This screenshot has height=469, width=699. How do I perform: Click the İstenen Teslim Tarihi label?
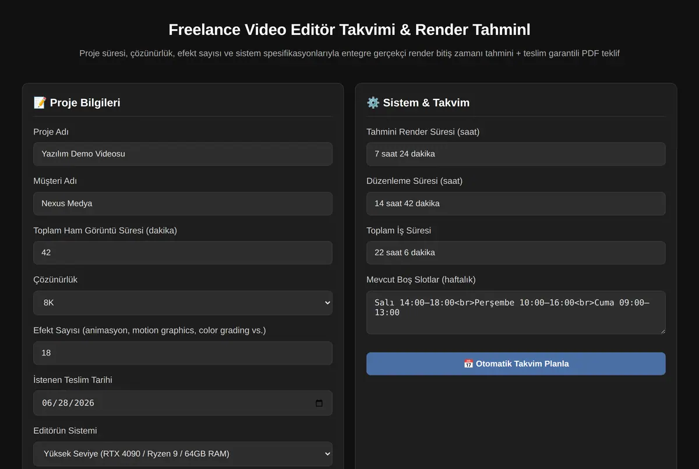[x=73, y=379]
